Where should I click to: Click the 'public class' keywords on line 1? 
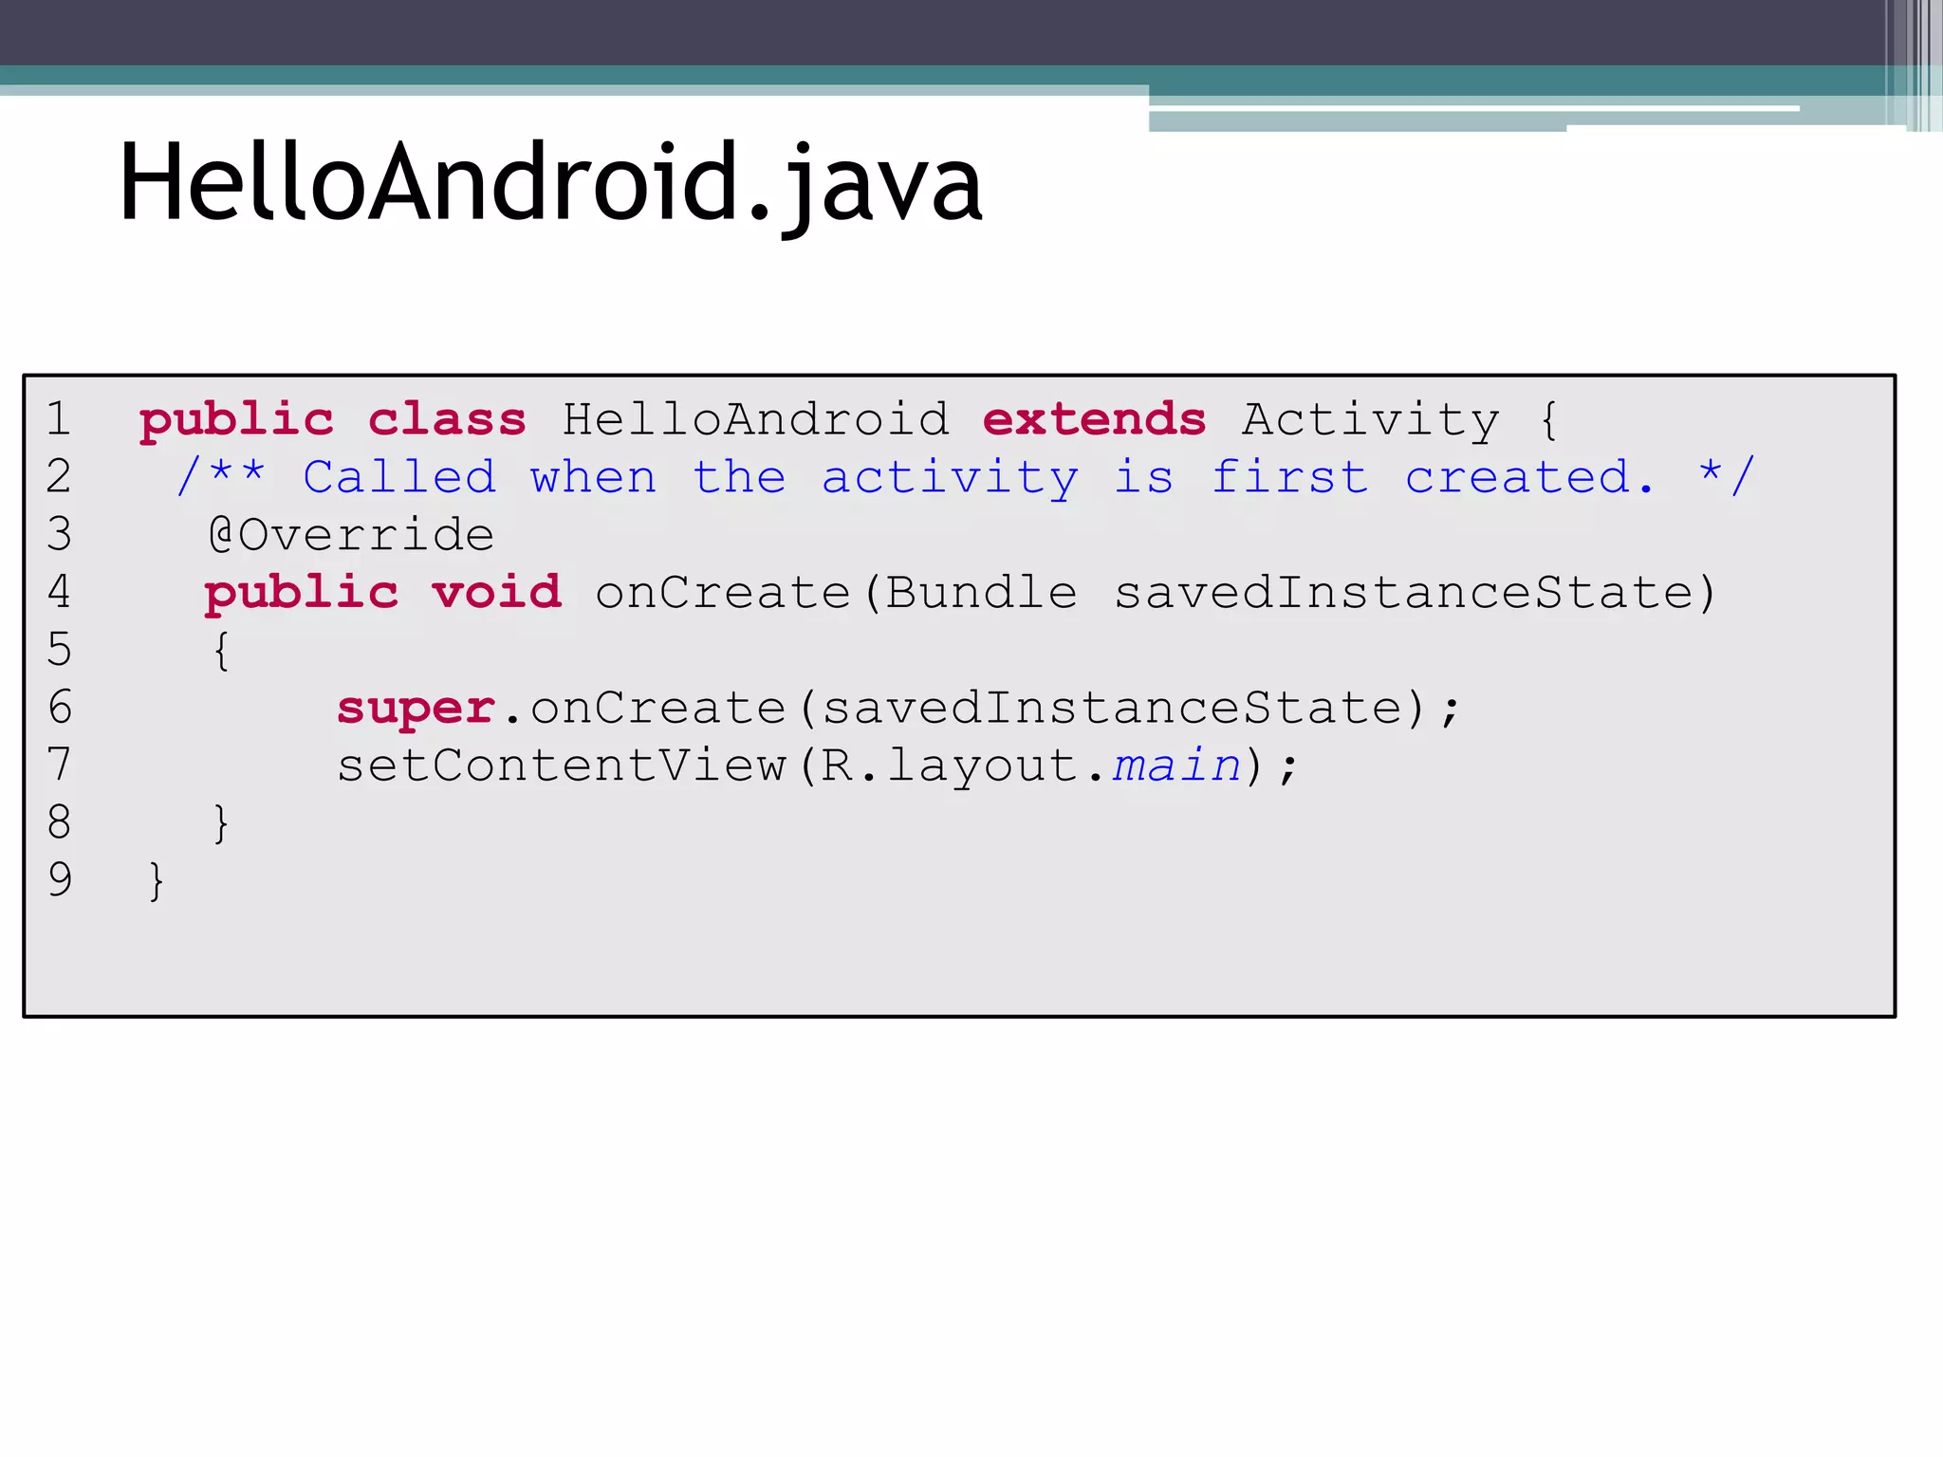332,421
